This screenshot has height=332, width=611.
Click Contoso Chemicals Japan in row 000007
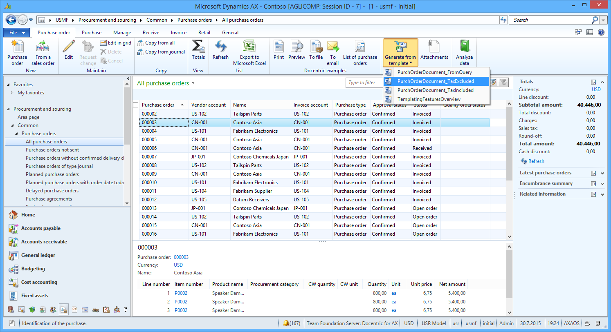(261, 157)
